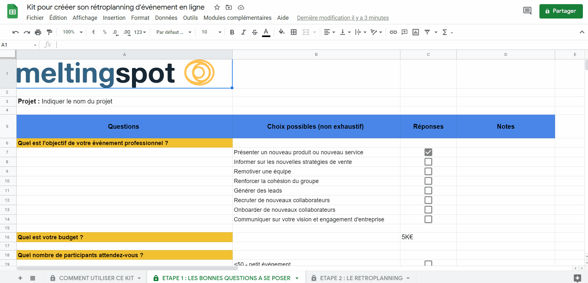Enable 'Onboarder de nouveaux collaborateurs' checkbox

coord(428,210)
